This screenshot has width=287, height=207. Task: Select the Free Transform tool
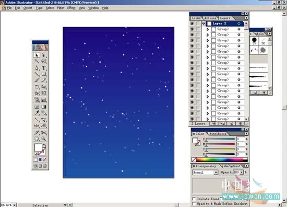(44, 93)
